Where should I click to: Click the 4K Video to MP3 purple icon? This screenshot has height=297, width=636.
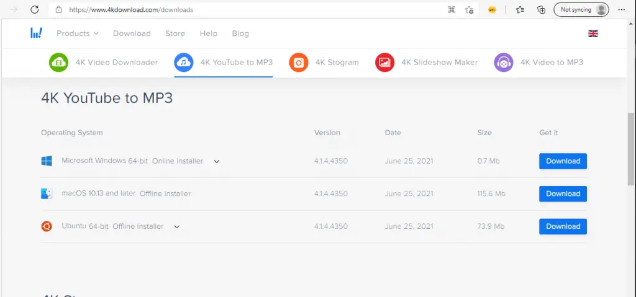(x=504, y=63)
